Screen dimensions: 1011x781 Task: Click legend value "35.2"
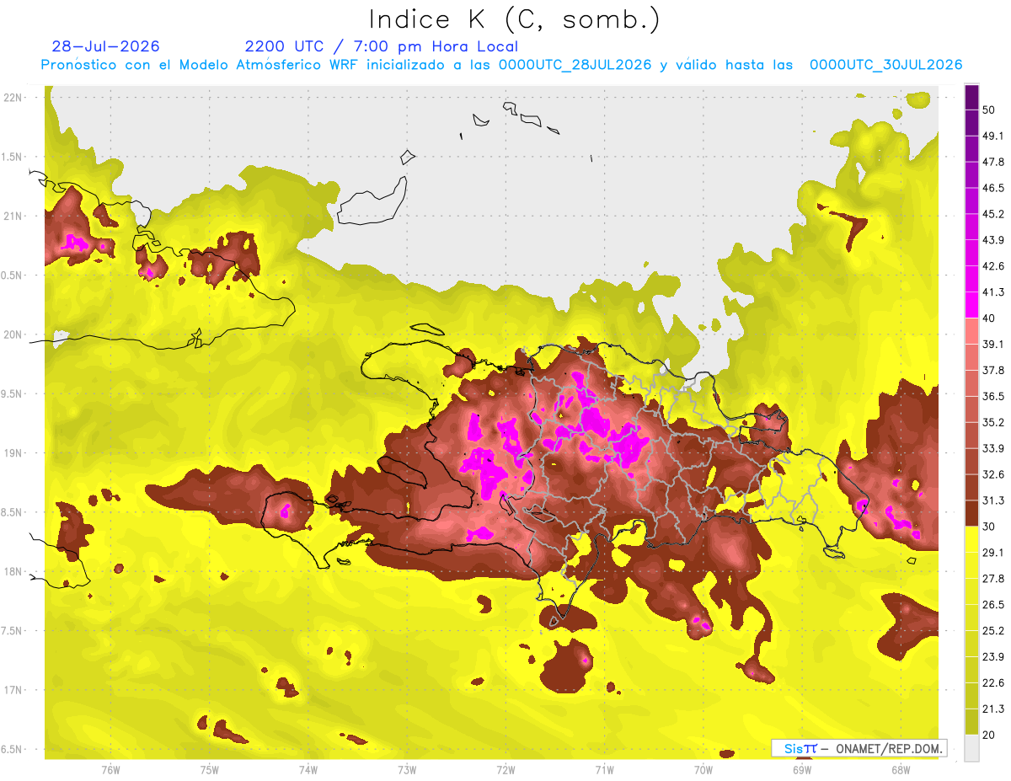click(x=992, y=422)
